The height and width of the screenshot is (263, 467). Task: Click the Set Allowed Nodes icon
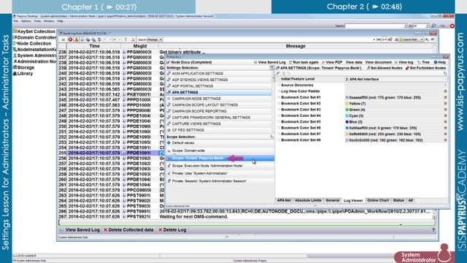coord(368,68)
